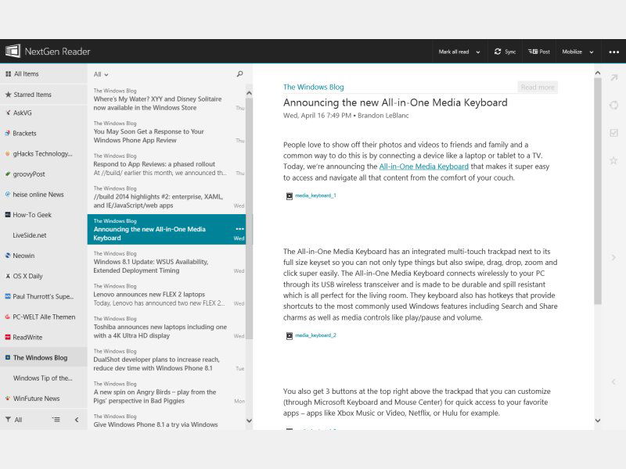Screen dimensions: 626x469
Task: Click the Read more button
Action: pos(538,88)
